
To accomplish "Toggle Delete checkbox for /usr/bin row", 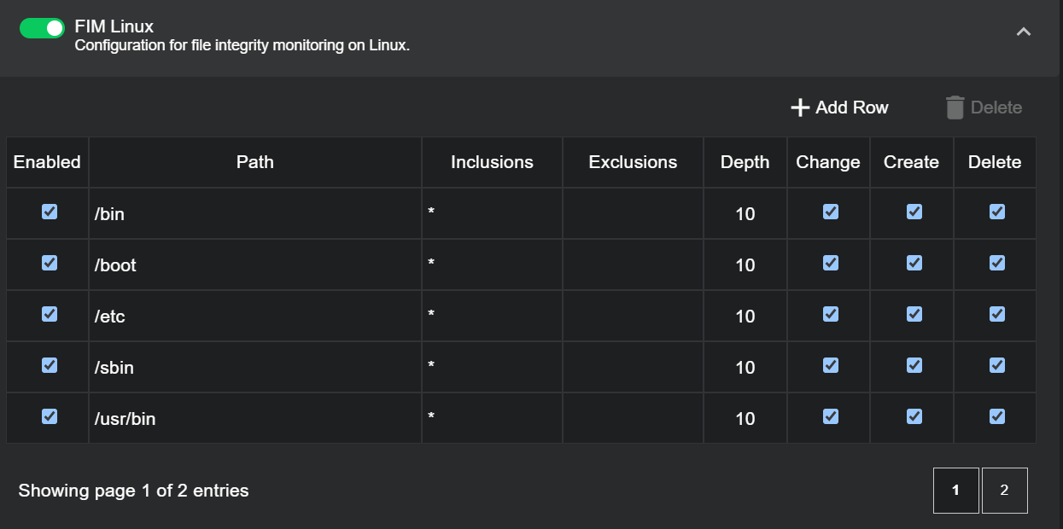I will 996,416.
